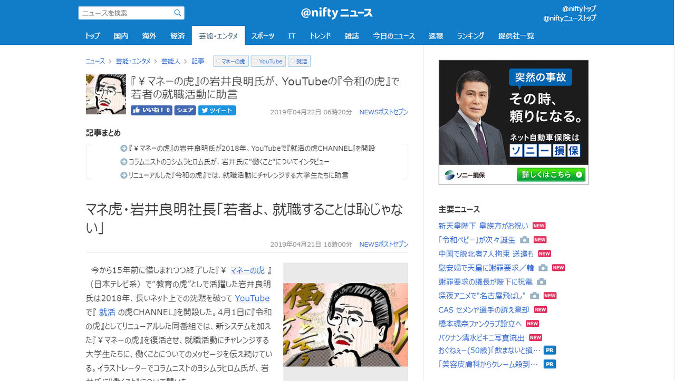Click the Facebook いいね! button
675x381 pixels.
pos(151,111)
